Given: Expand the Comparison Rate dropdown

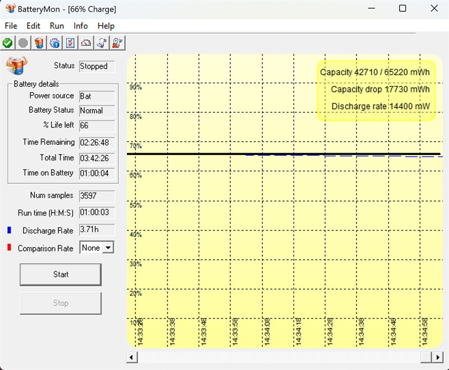Looking at the screenshot, I should point(108,248).
